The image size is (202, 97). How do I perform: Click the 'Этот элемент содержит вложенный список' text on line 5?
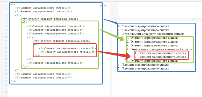[49, 19]
